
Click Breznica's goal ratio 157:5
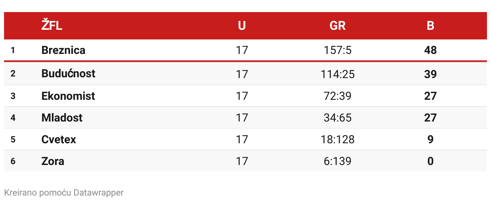338,51
